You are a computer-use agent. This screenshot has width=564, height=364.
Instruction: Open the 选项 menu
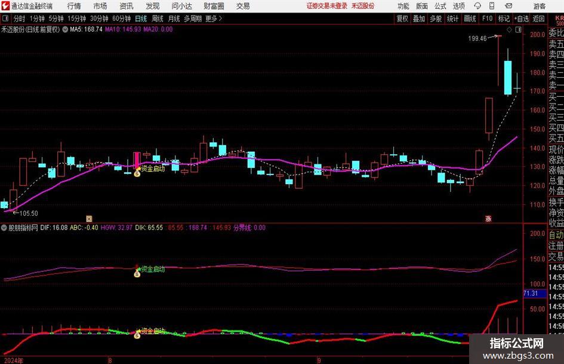tap(458, 6)
